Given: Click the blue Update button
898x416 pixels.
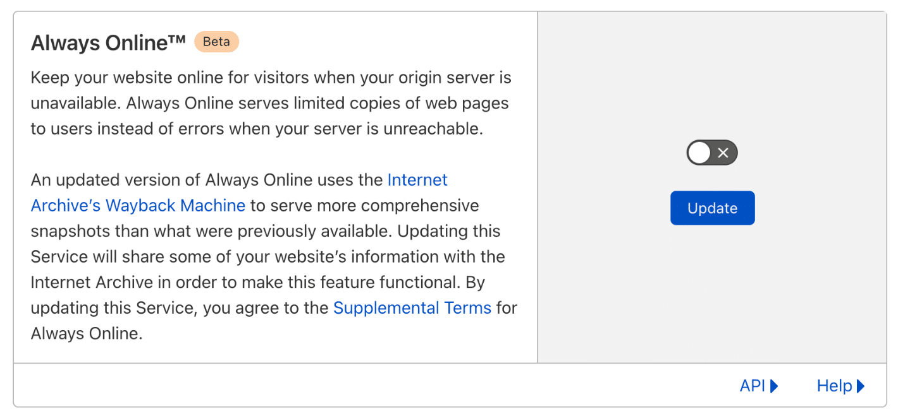Looking at the screenshot, I should click(712, 208).
